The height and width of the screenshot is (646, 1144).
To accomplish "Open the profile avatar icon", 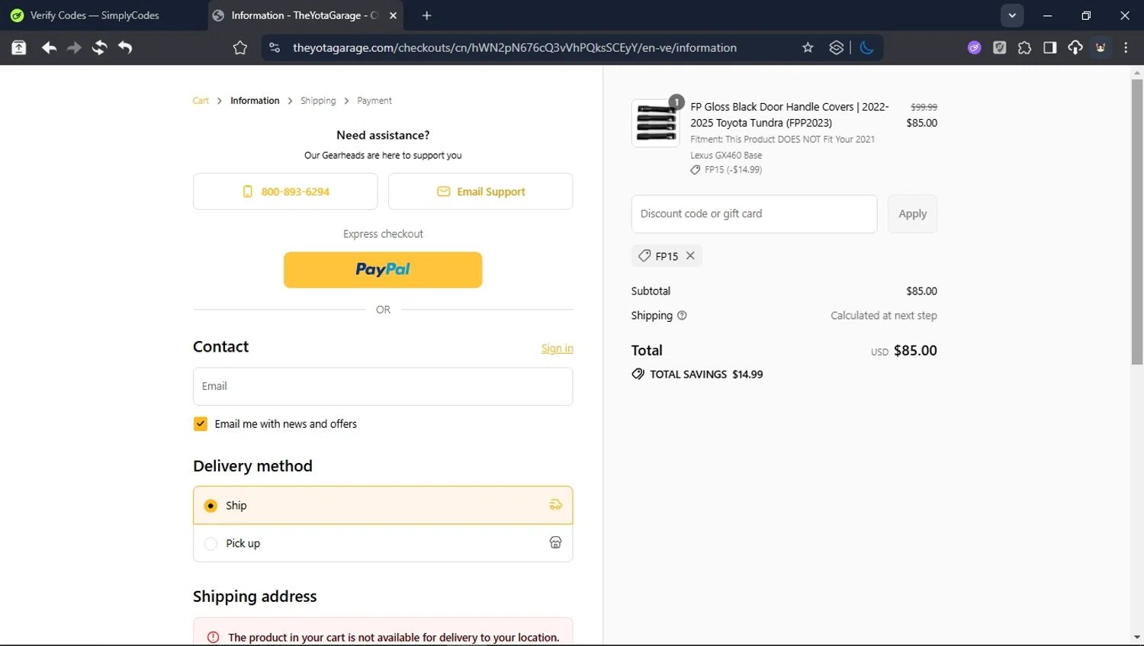I will [1101, 48].
